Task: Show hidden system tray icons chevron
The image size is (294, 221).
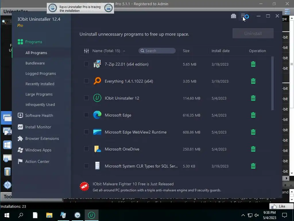Action: [243, 215]
